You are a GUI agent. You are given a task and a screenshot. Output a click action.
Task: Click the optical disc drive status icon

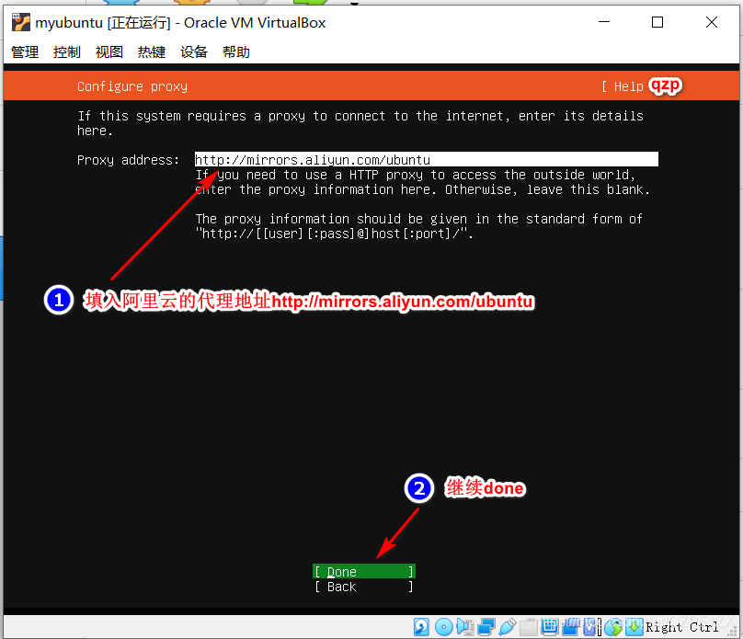tap(444, 627)
